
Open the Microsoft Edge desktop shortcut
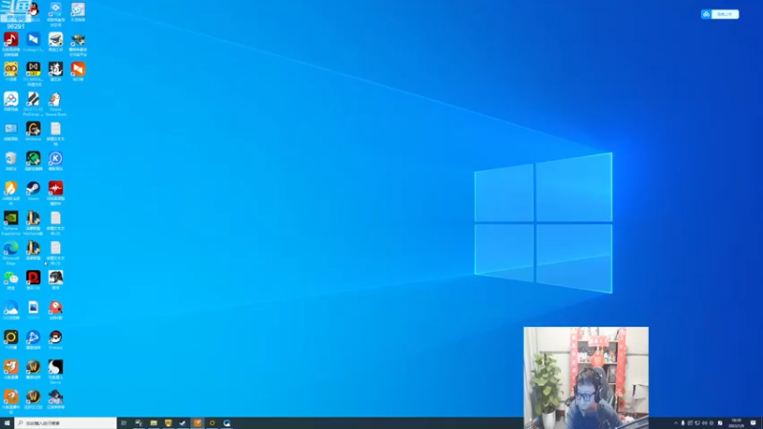click(x=10, y=248)
